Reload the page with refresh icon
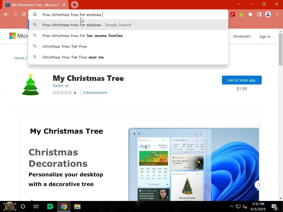 click(x=24, y=14)
